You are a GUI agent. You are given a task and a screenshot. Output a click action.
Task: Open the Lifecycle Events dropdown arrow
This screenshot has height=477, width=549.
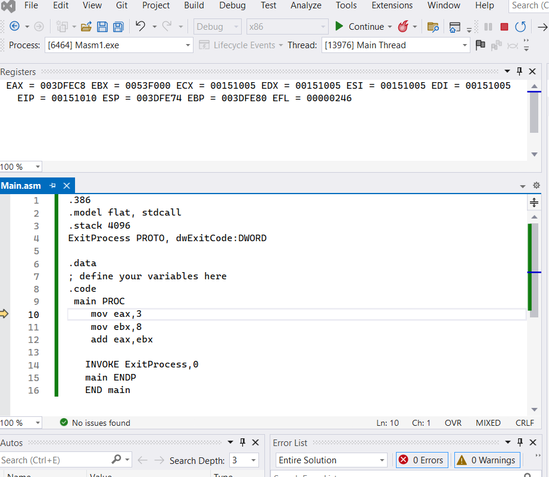click(x=281, y=45)
